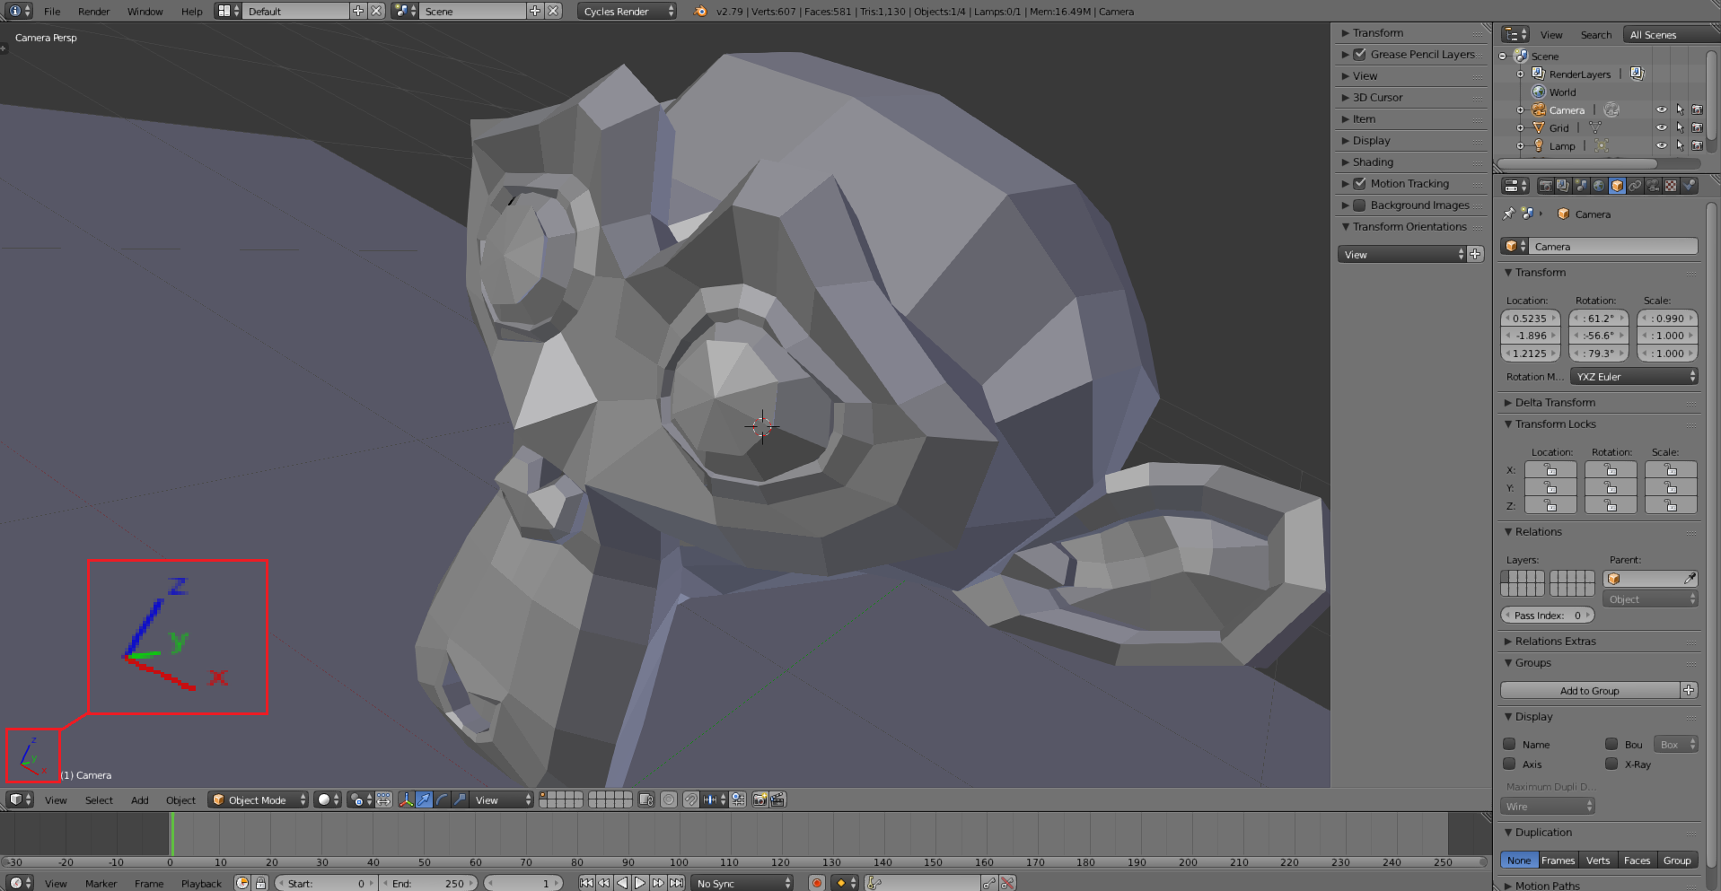Jump to first frame in timeline

pos(586,883)
